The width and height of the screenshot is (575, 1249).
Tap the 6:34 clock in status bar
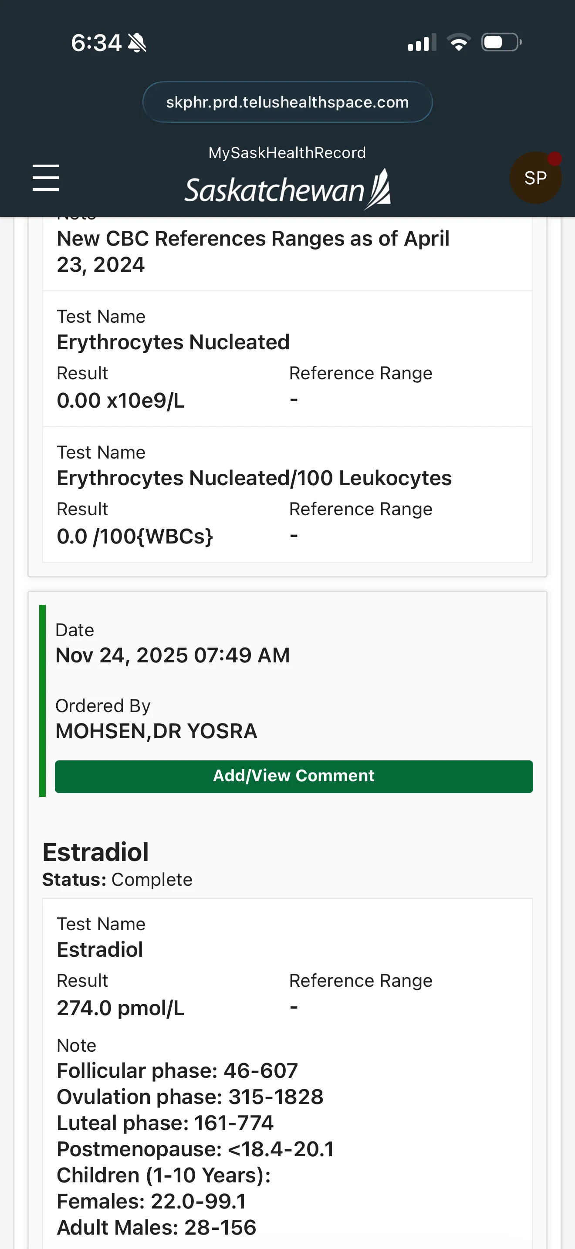[x=96, y=43]
